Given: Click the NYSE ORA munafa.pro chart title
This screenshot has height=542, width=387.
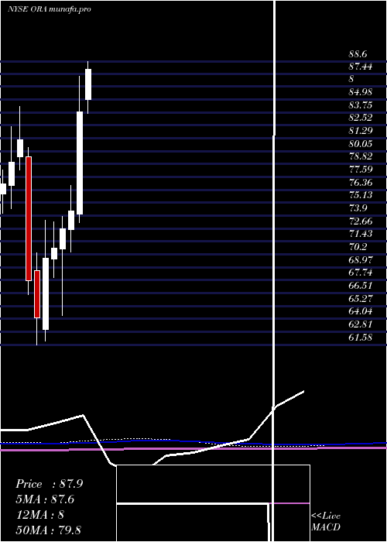Looking at the screenshot, I should click(x=49, y=9).
